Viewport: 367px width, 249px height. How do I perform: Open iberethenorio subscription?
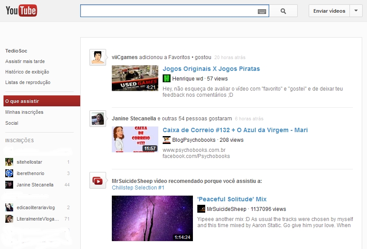click(x=30, y=173)
